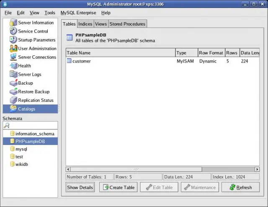Open the Server Logs section
The image size is (268, 207).
pyautogui.click(x=29, y=74)
